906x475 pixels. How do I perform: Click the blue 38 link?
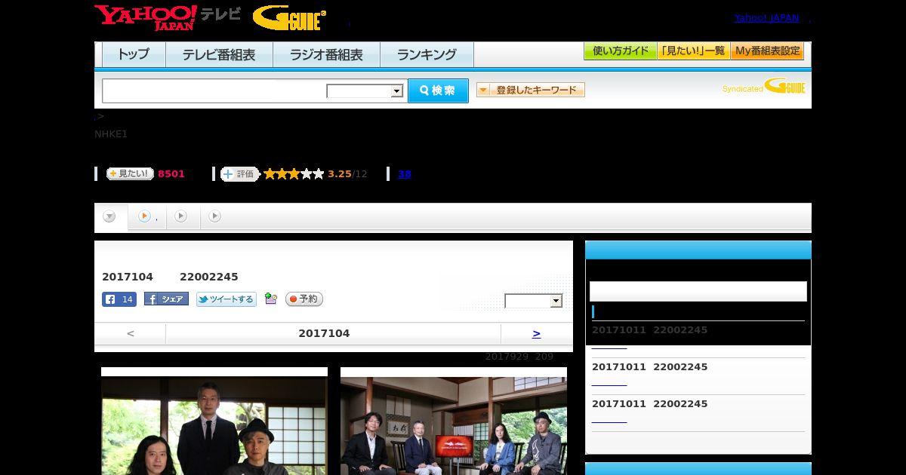(x=405, y=174)
